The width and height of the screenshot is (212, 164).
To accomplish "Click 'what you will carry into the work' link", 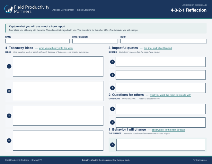I will pos(56,48).
